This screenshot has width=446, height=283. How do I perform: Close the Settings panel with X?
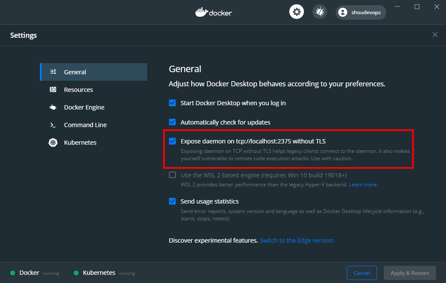pyautogui.click(x=435, y=35)
